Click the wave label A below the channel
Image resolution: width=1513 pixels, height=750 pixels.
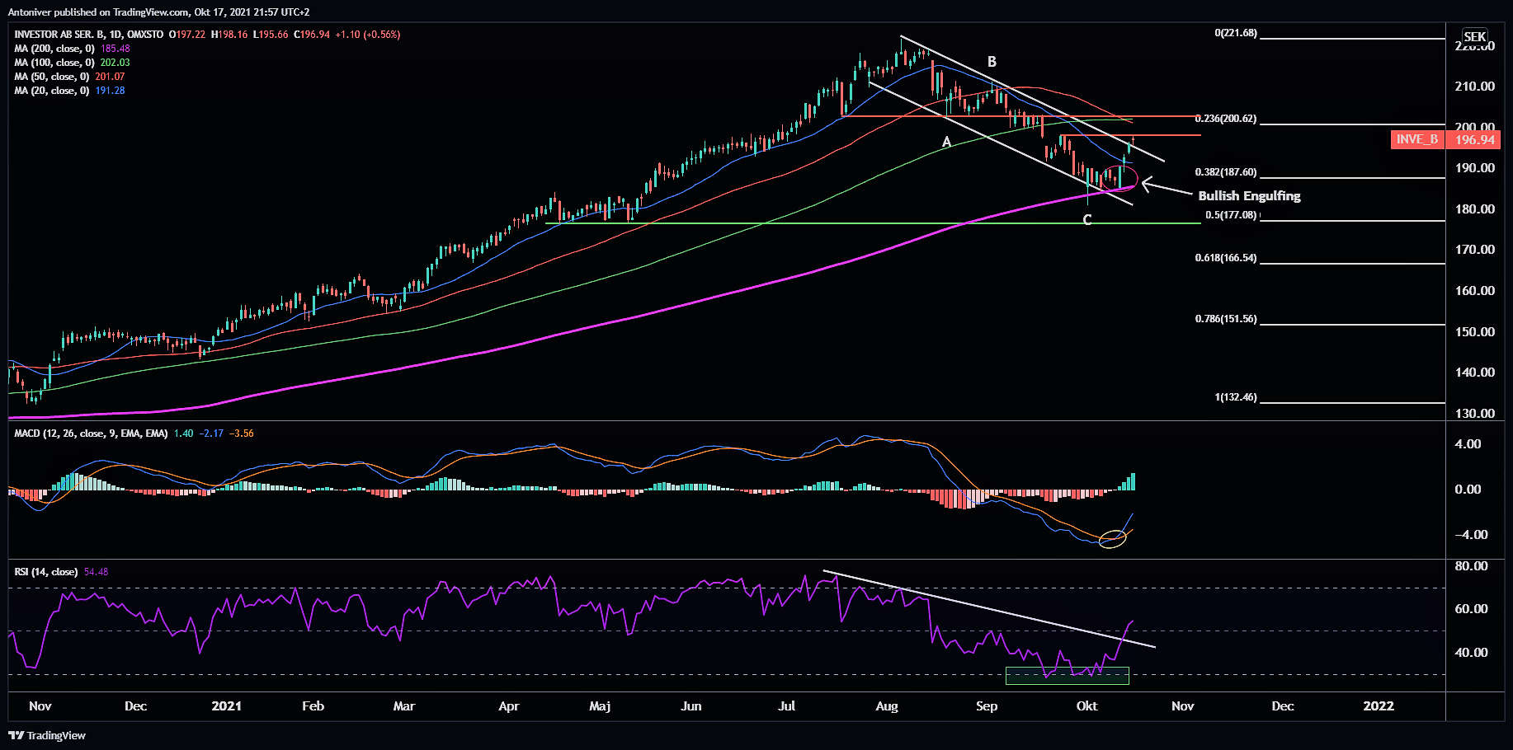click(x=946, y=142)
